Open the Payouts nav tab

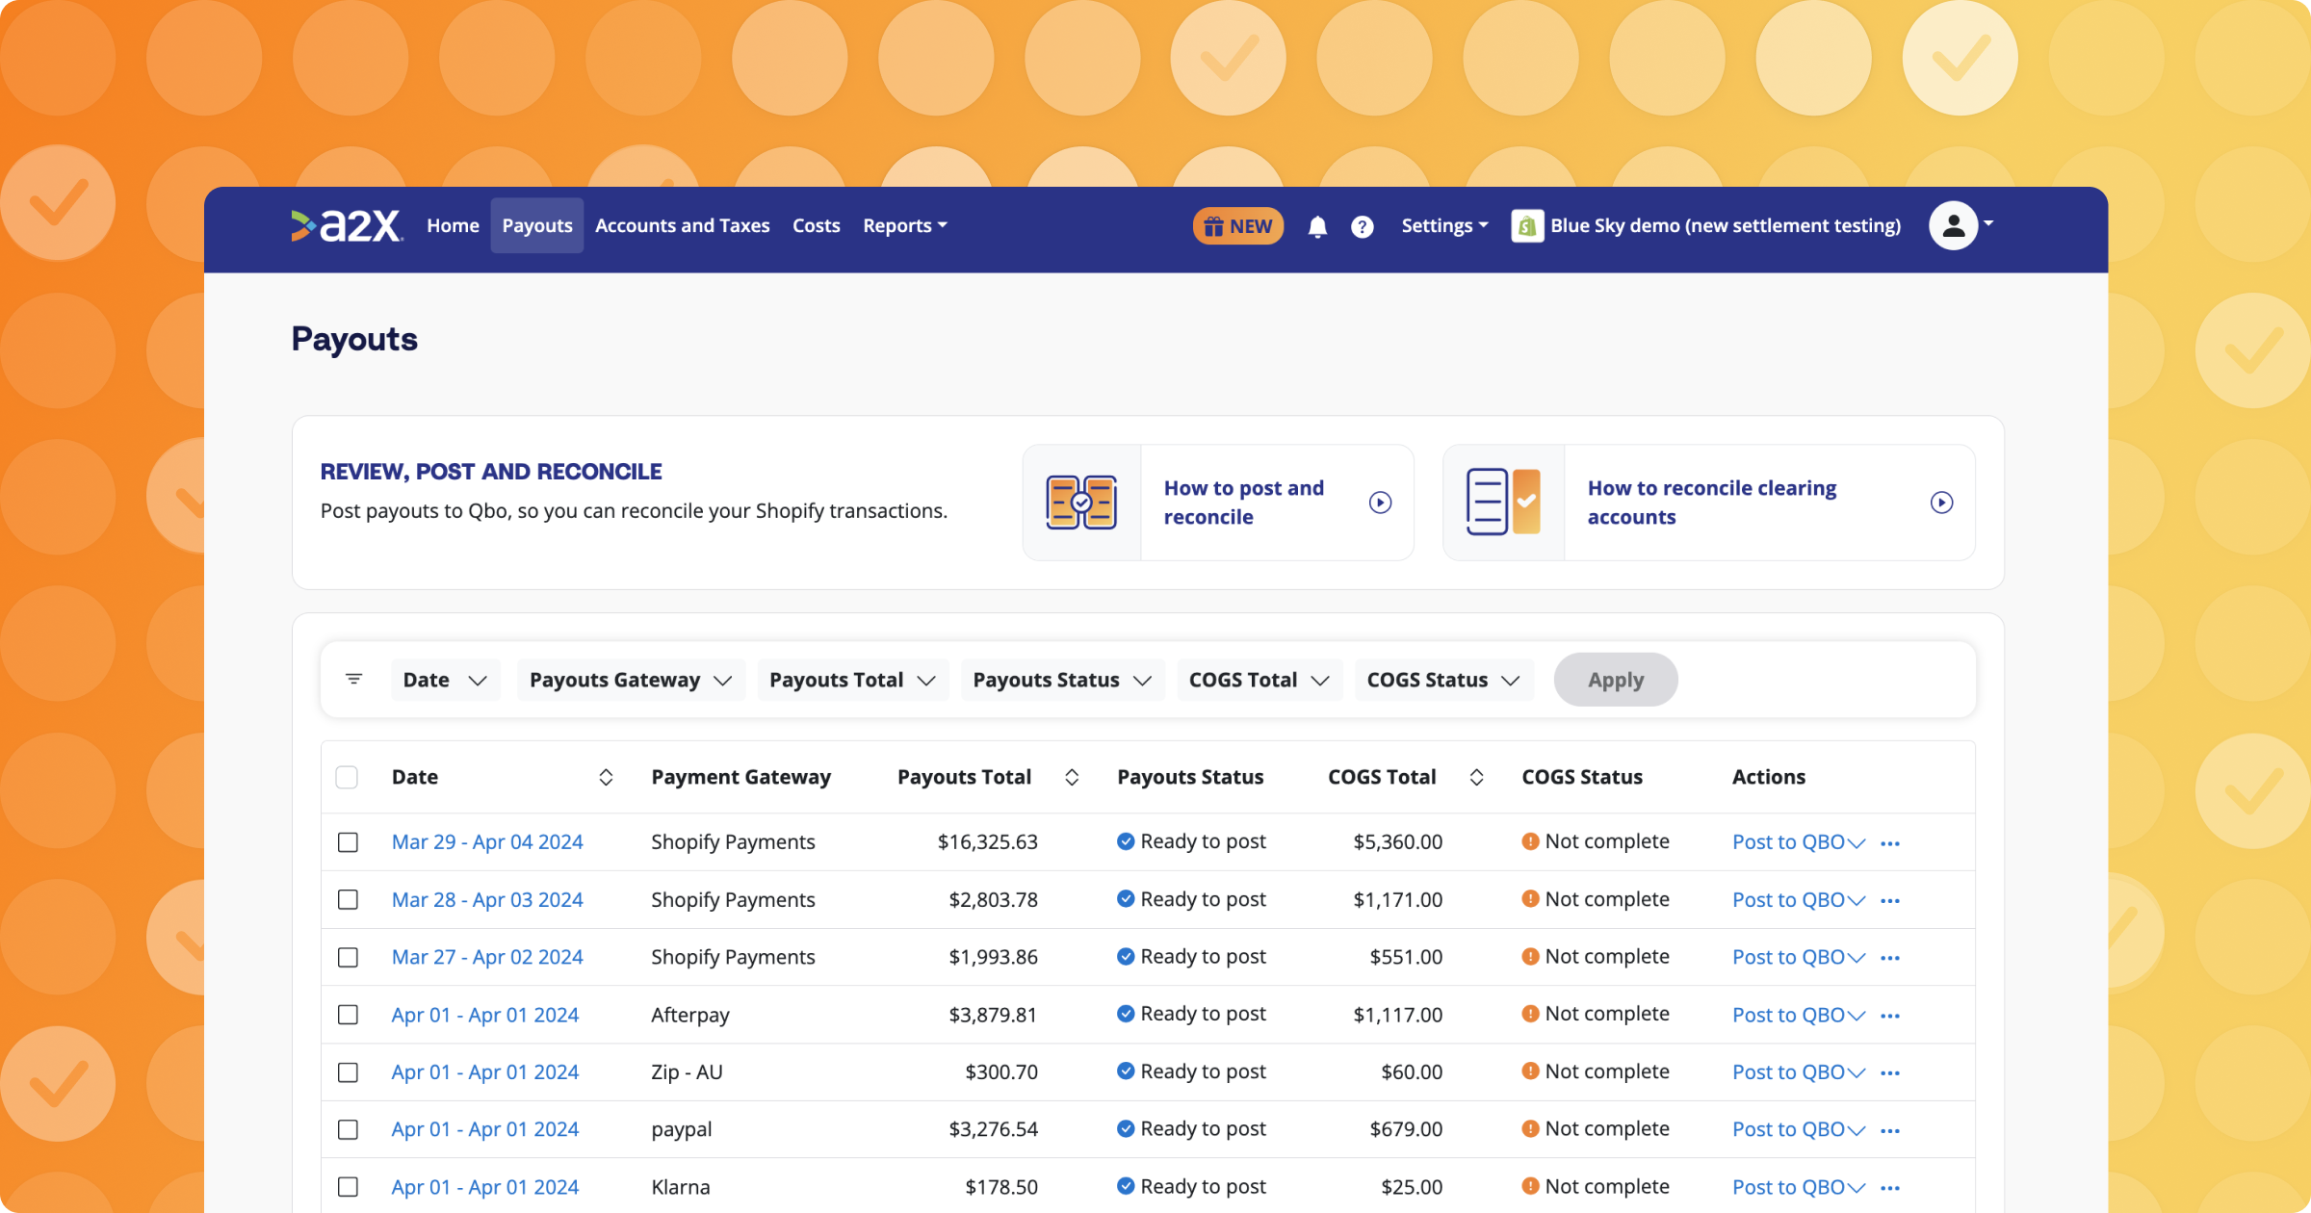(x=537, y=225)
